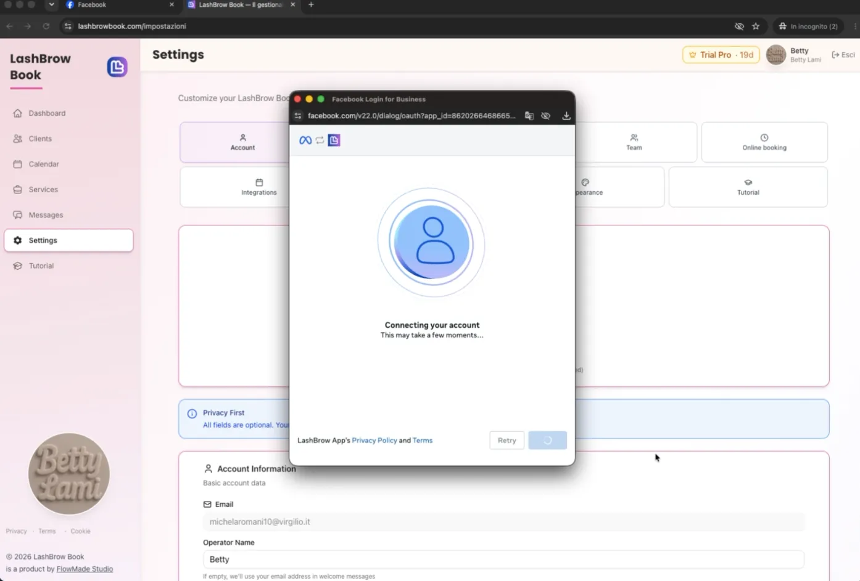
Task: Close the LashBrow Book browser tab
Action: 292,5
